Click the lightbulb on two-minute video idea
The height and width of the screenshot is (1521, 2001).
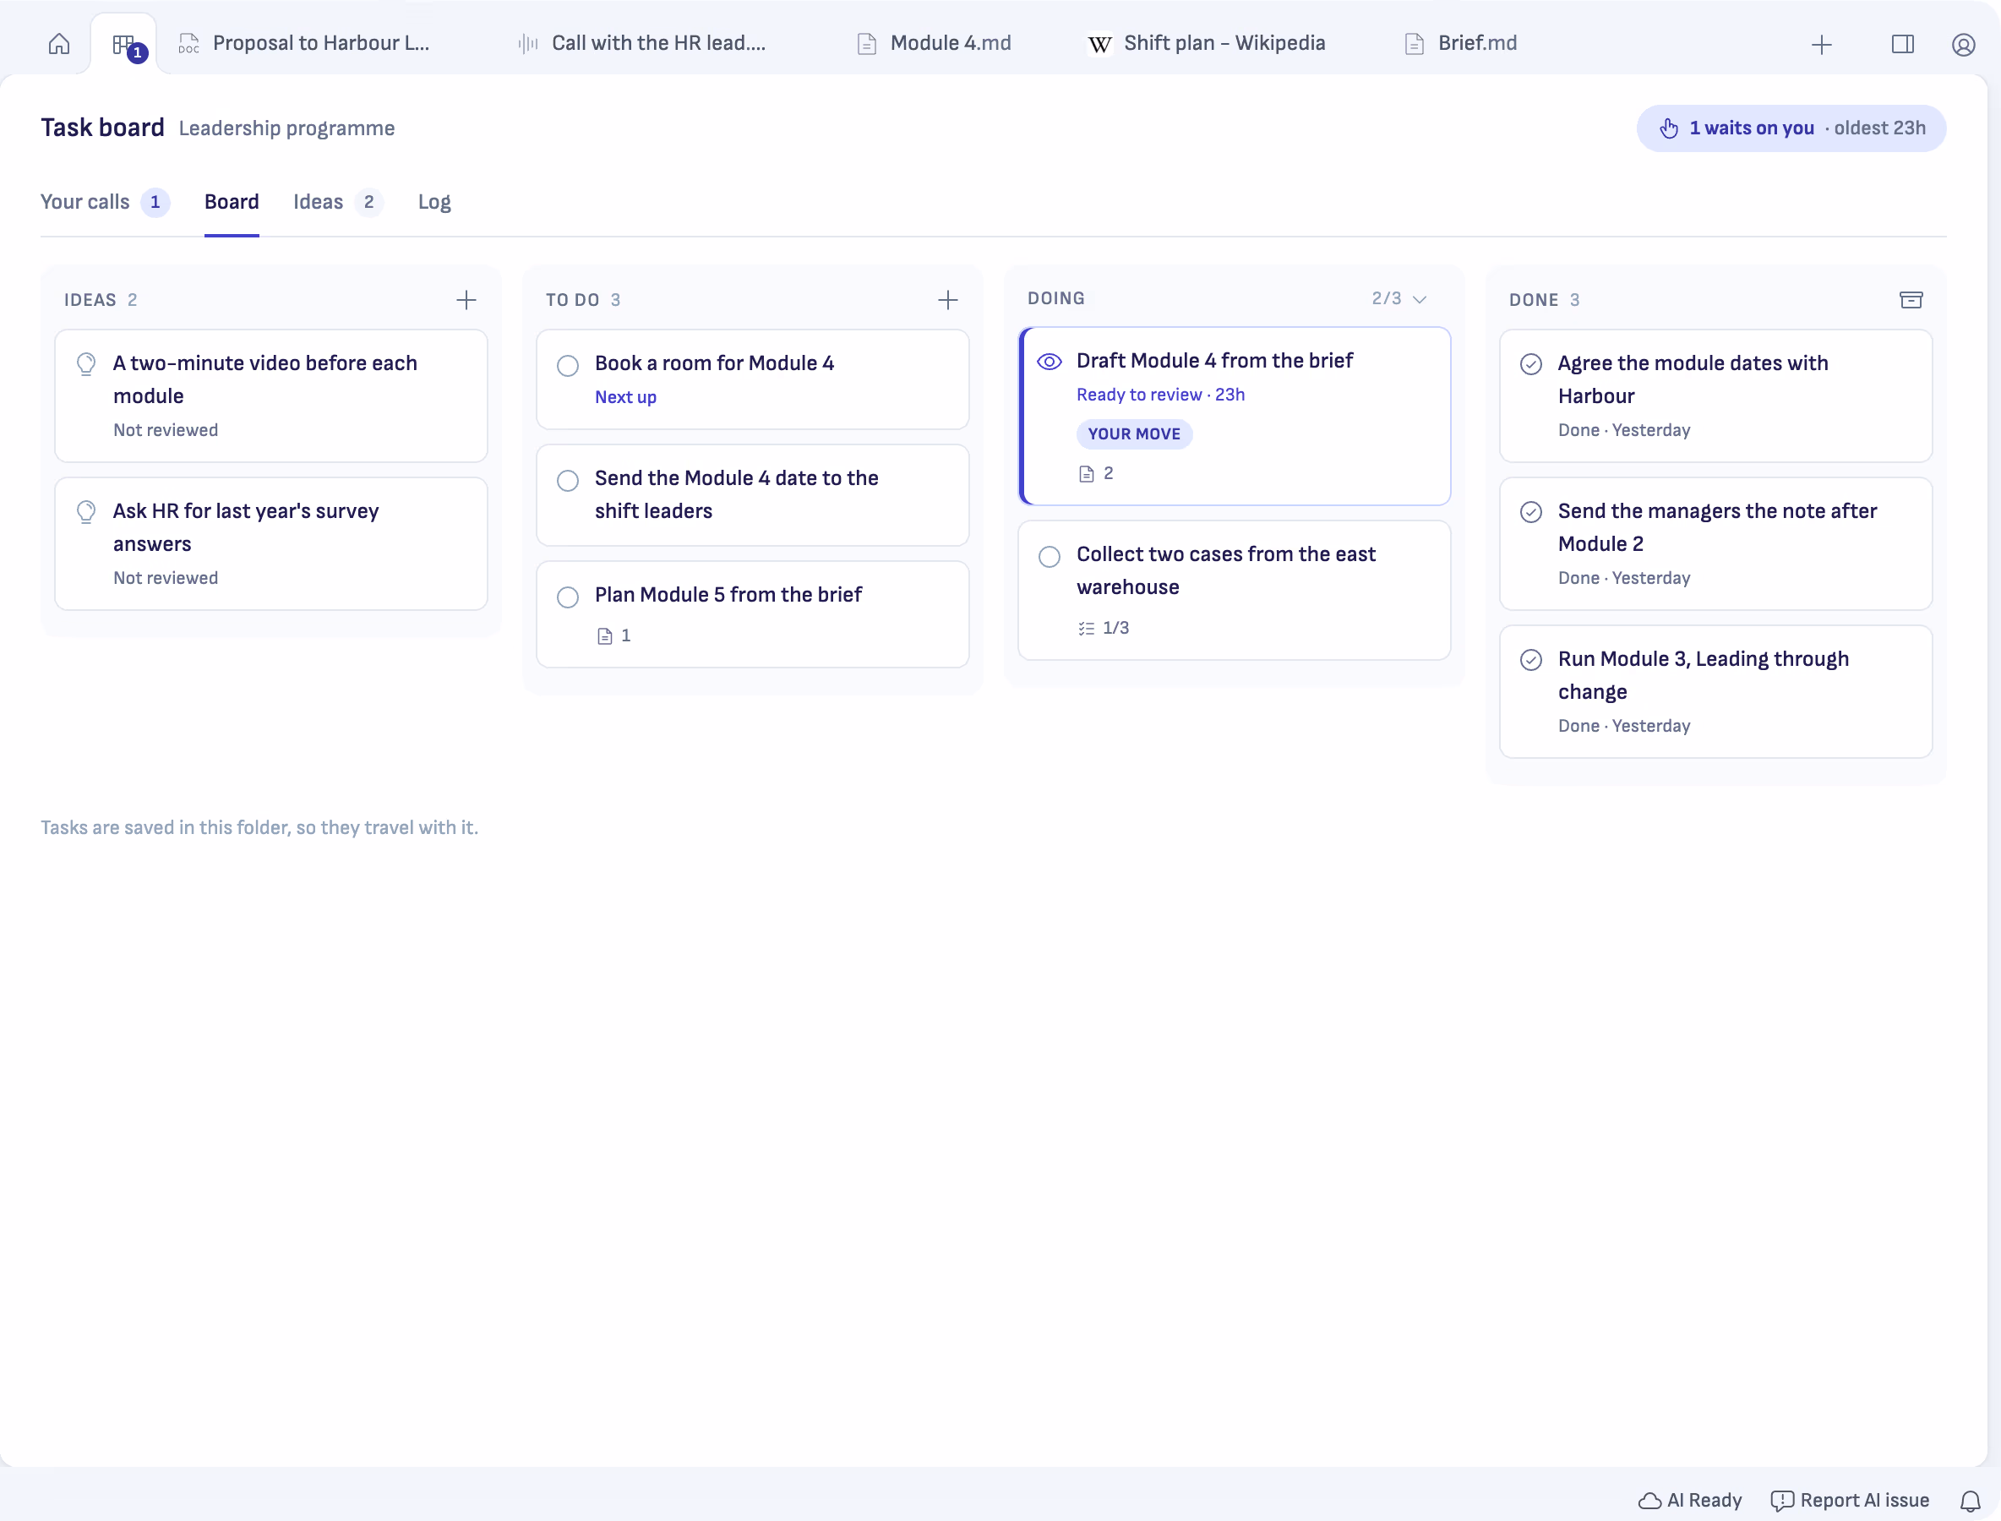pyautogui.click(x=86, y=364)
